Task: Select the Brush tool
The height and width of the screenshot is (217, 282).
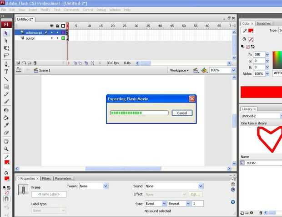Action: tap(6, 101)
